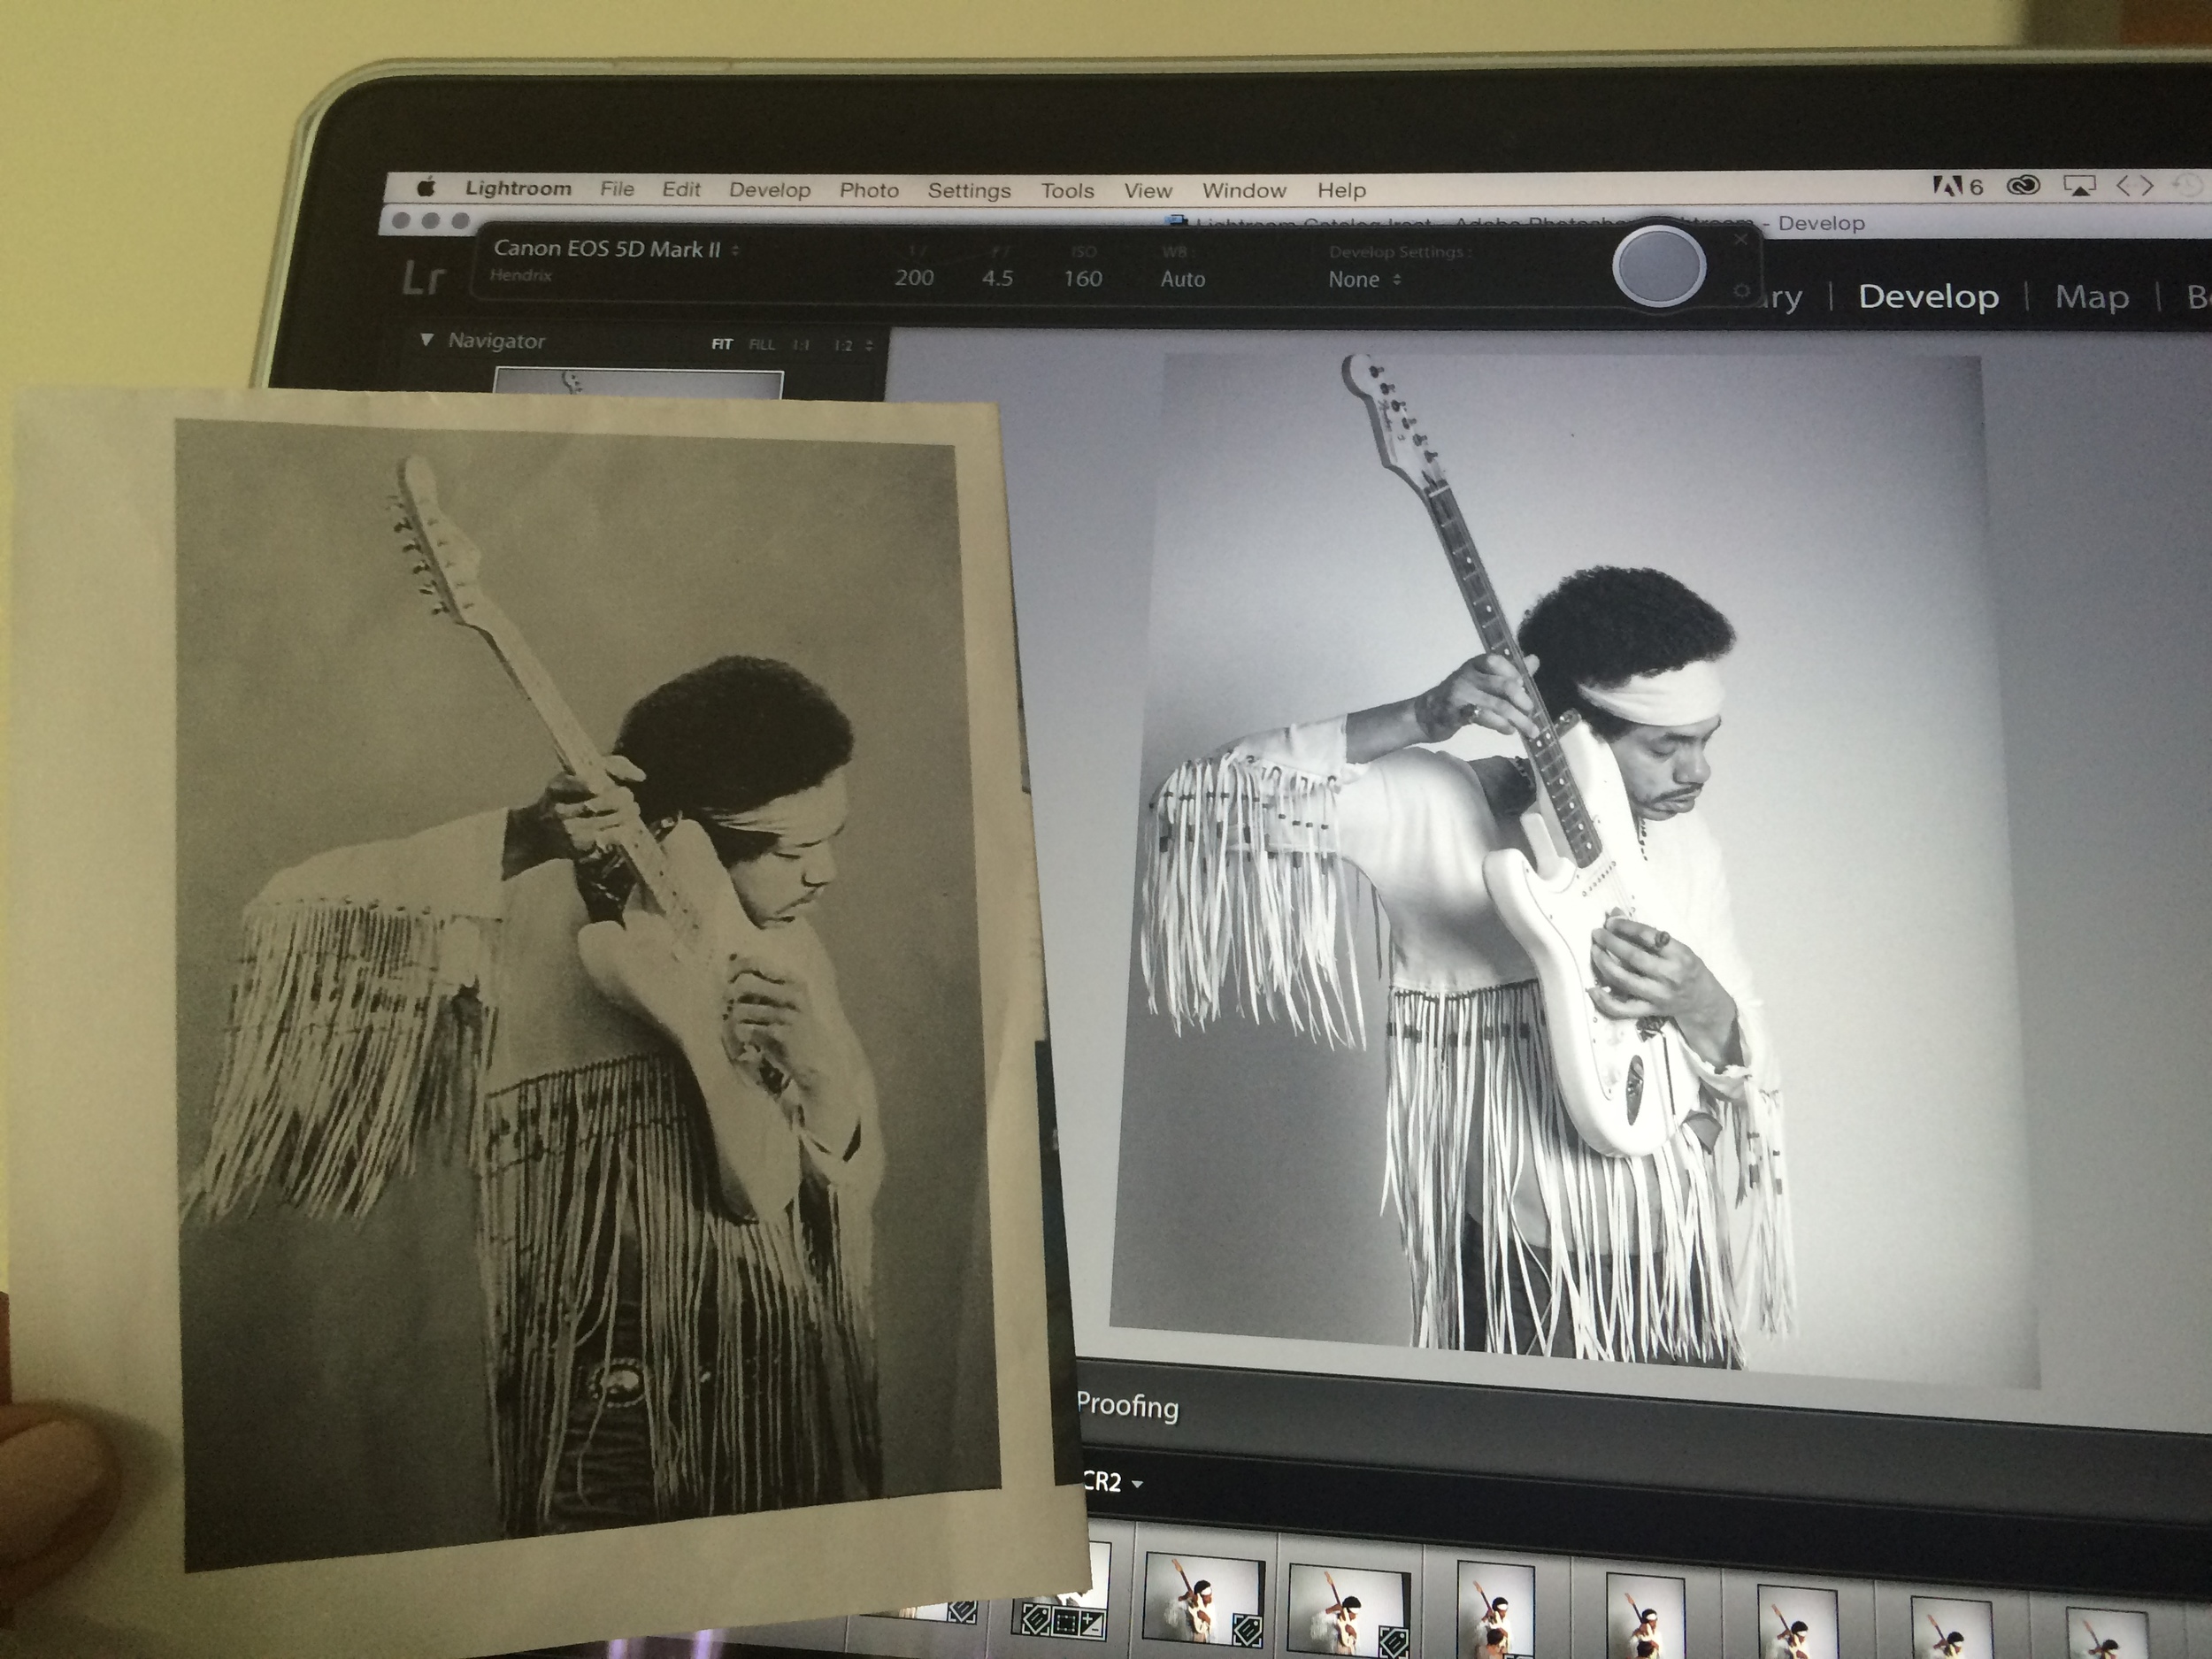2212x1659 pixels.
Task: Click the develop adjustments badge on filmstrip thumbnail
Action: pyautogui.click(x=1091, y=1624)
